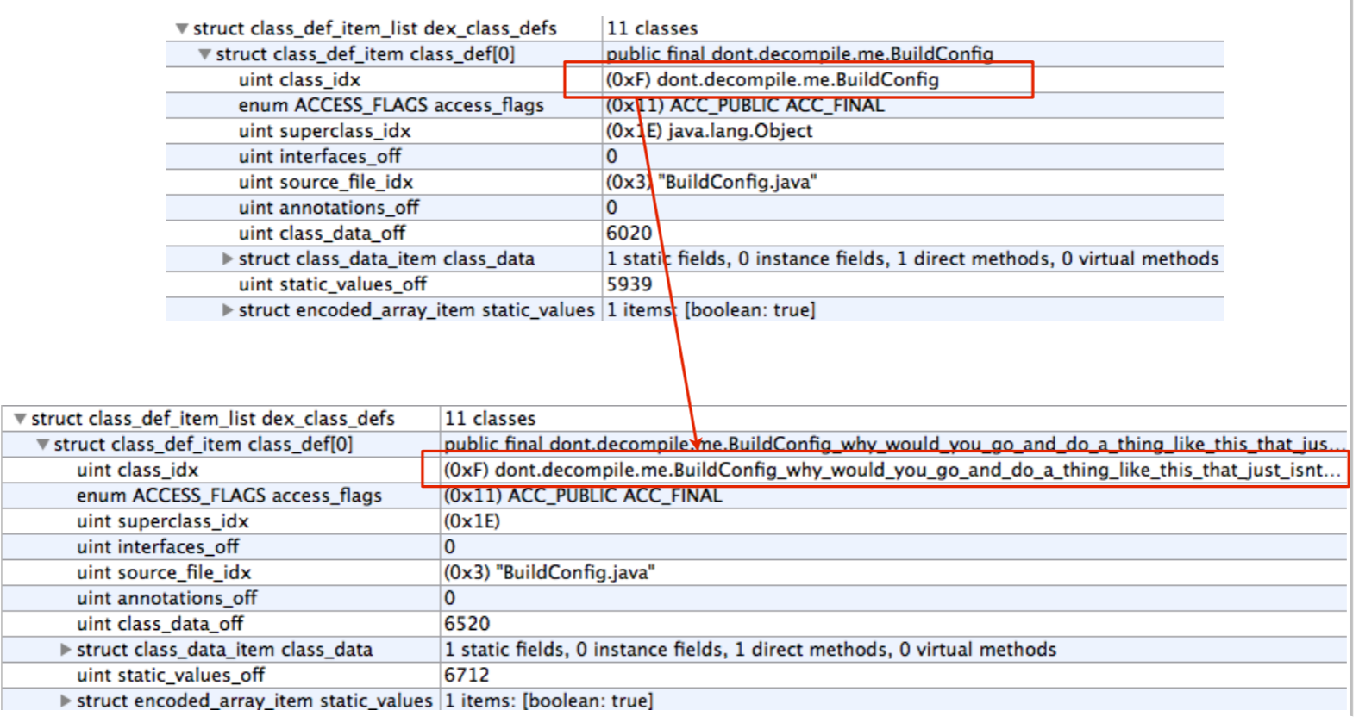Image resolution: width=1359 pixels, height=723 pixels.
Task: Expand static_values struct below offset 5939
Action: click(x=228, y=310)
